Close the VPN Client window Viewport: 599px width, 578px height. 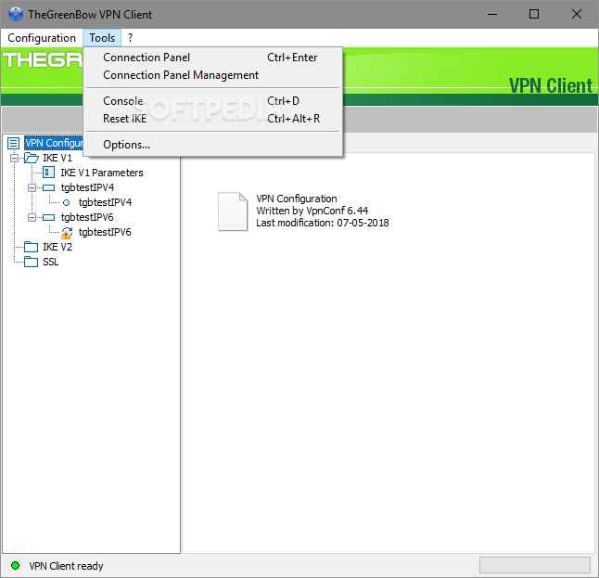577,15
